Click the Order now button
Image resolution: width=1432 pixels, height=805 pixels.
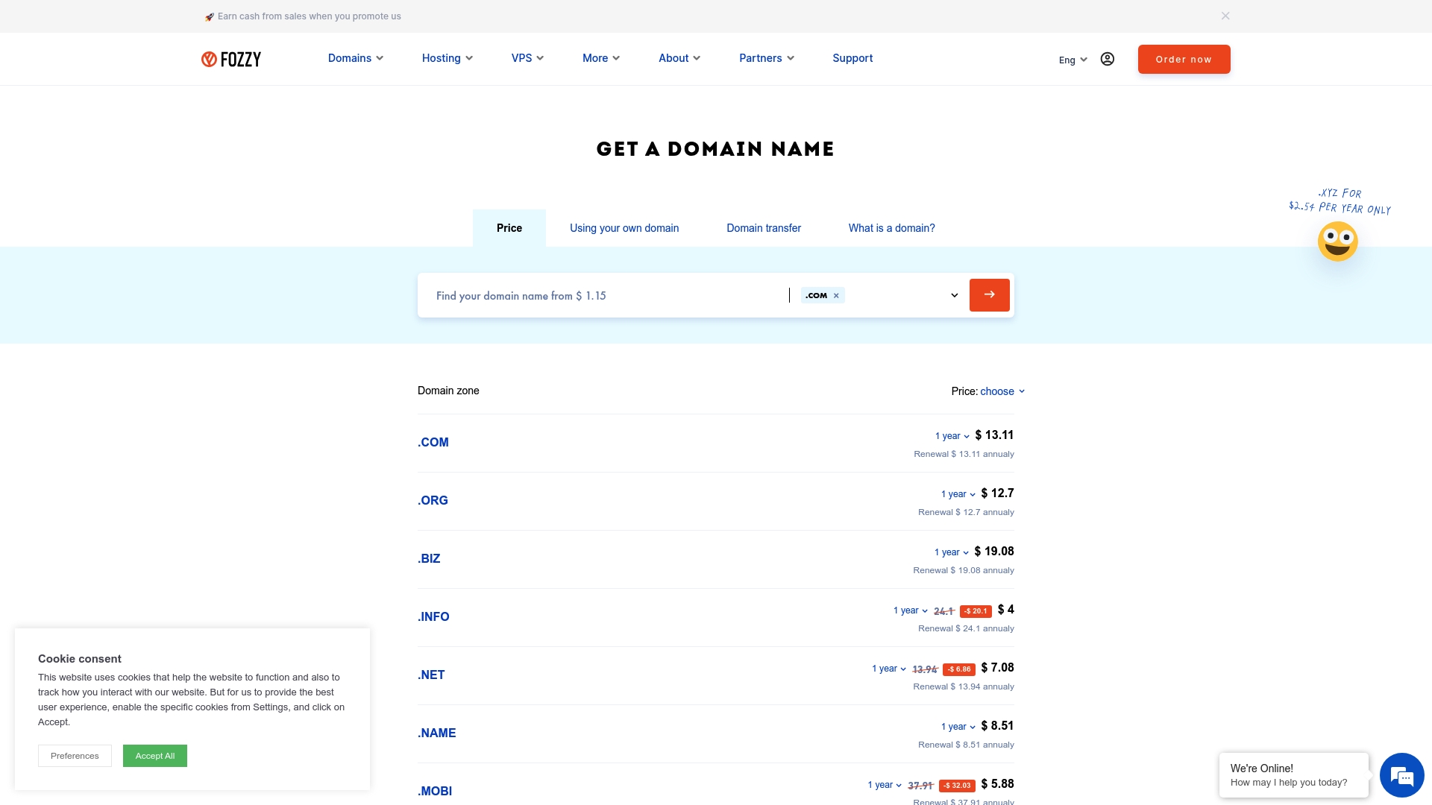(1184, 60)
